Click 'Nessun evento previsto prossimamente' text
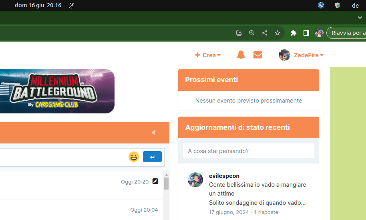This screenshot has width=366, height=220. 249,101
